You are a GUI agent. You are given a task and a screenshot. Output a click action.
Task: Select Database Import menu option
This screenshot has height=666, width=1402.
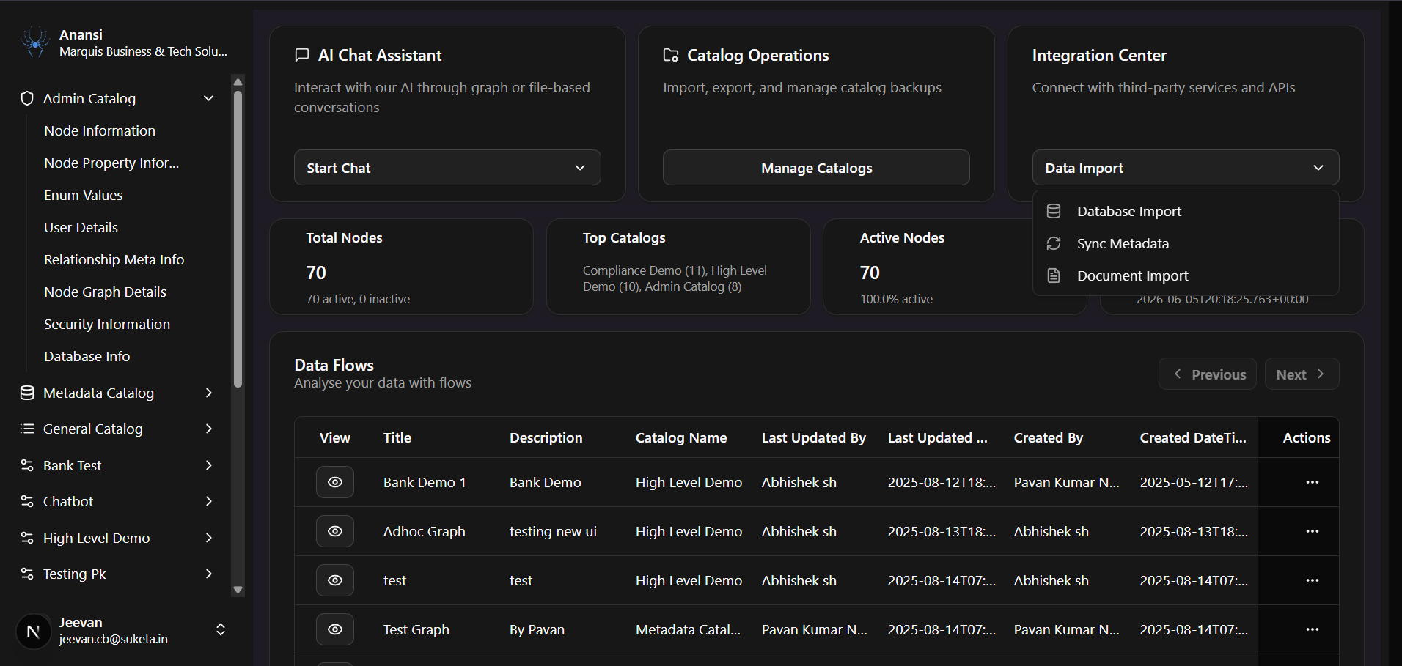point(1186,211)
